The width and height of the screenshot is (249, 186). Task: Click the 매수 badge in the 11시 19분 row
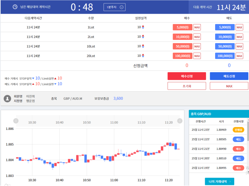pos(238,168)
